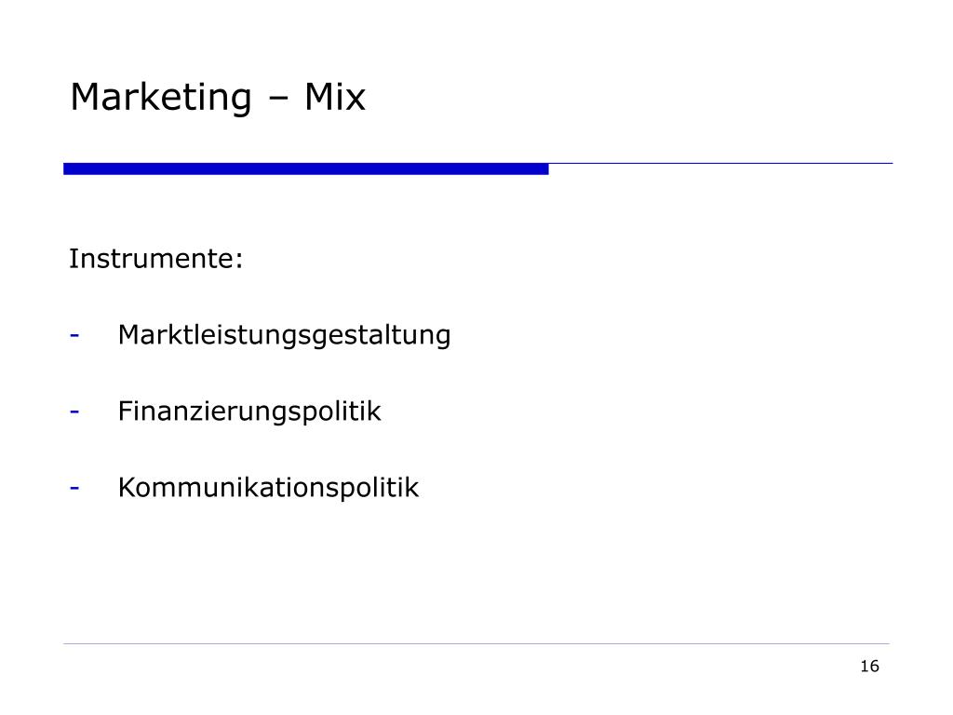
Task: Select the thick blue bar under the title
Action: click(305, 169)
